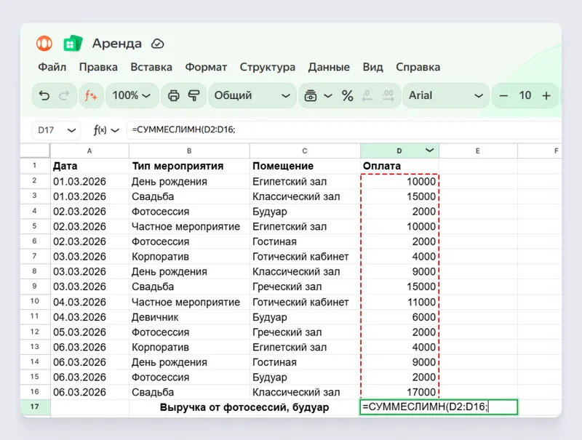Viewport: 582px width, 440px height.
Task: Click the Оплата header cell
Action: (x=399, y=166)
